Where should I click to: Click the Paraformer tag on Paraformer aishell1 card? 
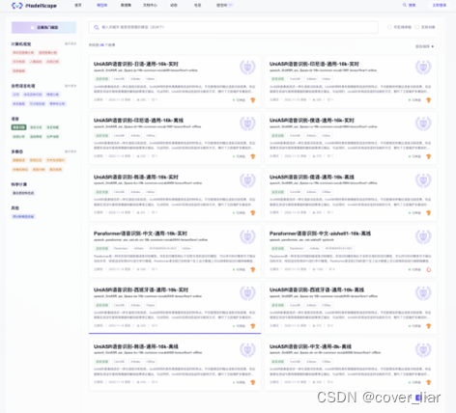click(x=297, y=248)
